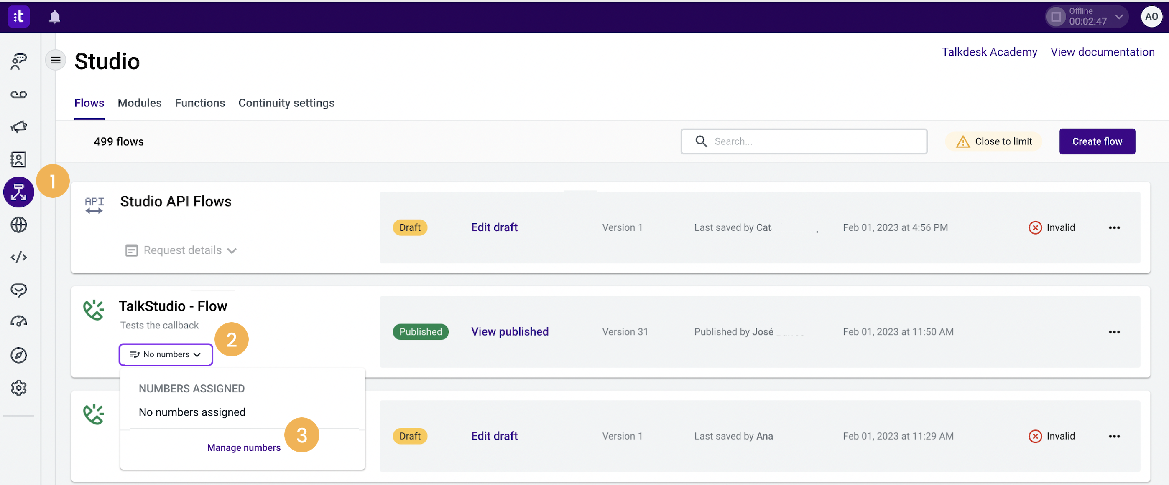Click the globe icon in sidebar
Image resolution: width=1169 pixels, height=485 pixels.
pos(19,225)
